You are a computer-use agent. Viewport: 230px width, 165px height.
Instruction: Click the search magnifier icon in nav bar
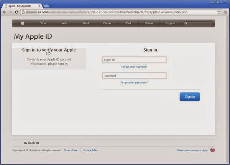[186, 23]
